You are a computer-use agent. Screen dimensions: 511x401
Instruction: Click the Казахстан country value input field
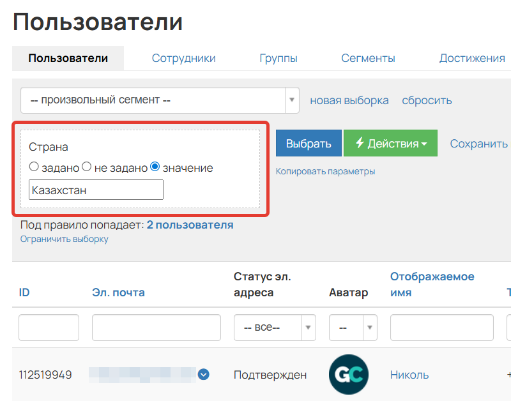96,190
